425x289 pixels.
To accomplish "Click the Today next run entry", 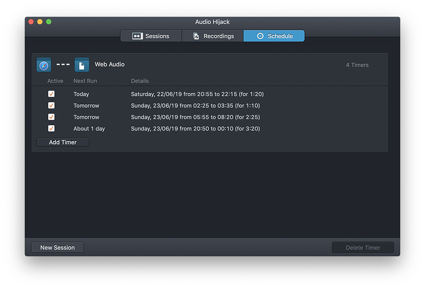I will click(81, 94).
